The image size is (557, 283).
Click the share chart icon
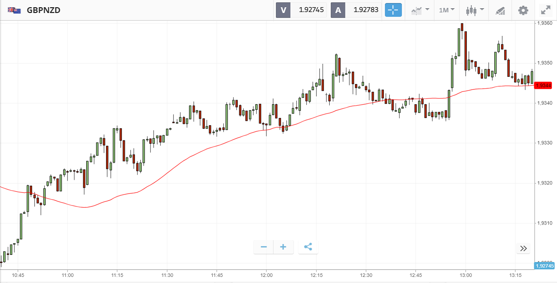pos(308,247)
